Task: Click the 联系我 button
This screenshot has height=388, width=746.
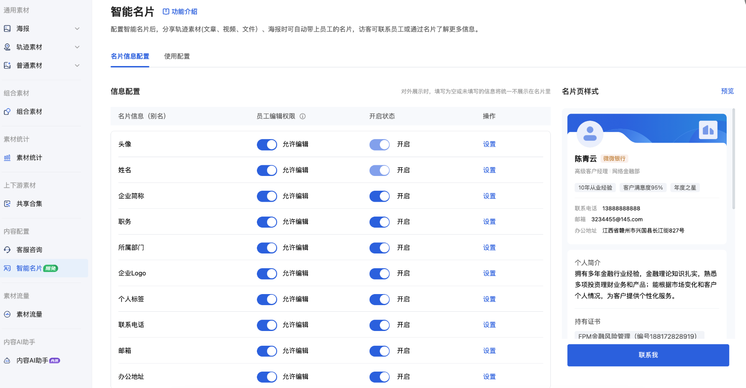Action: [x=648, y=355]
